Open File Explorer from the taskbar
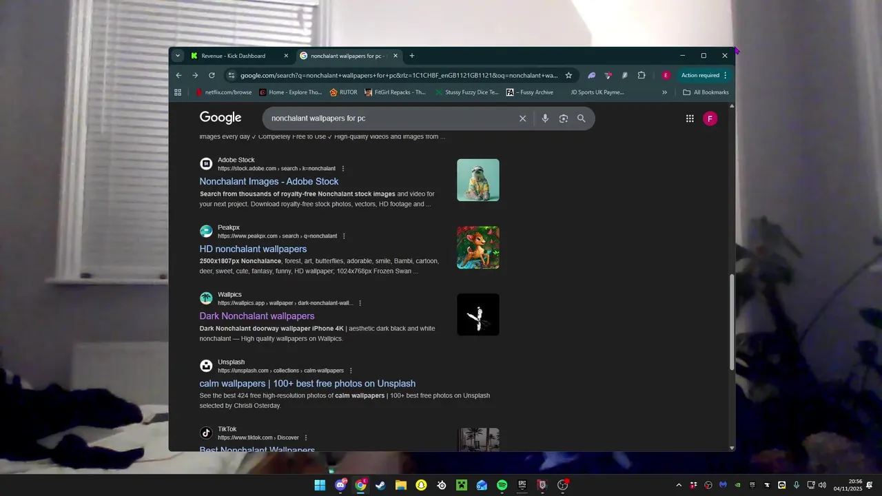Screen dimensions: 882x496 coord(400,485)
